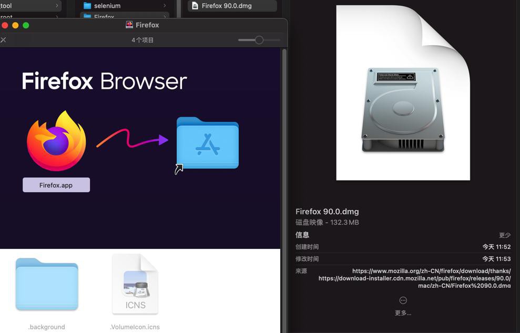
Task: Click the mozilla.org download thanks source URL
Action: coord(432,271)
